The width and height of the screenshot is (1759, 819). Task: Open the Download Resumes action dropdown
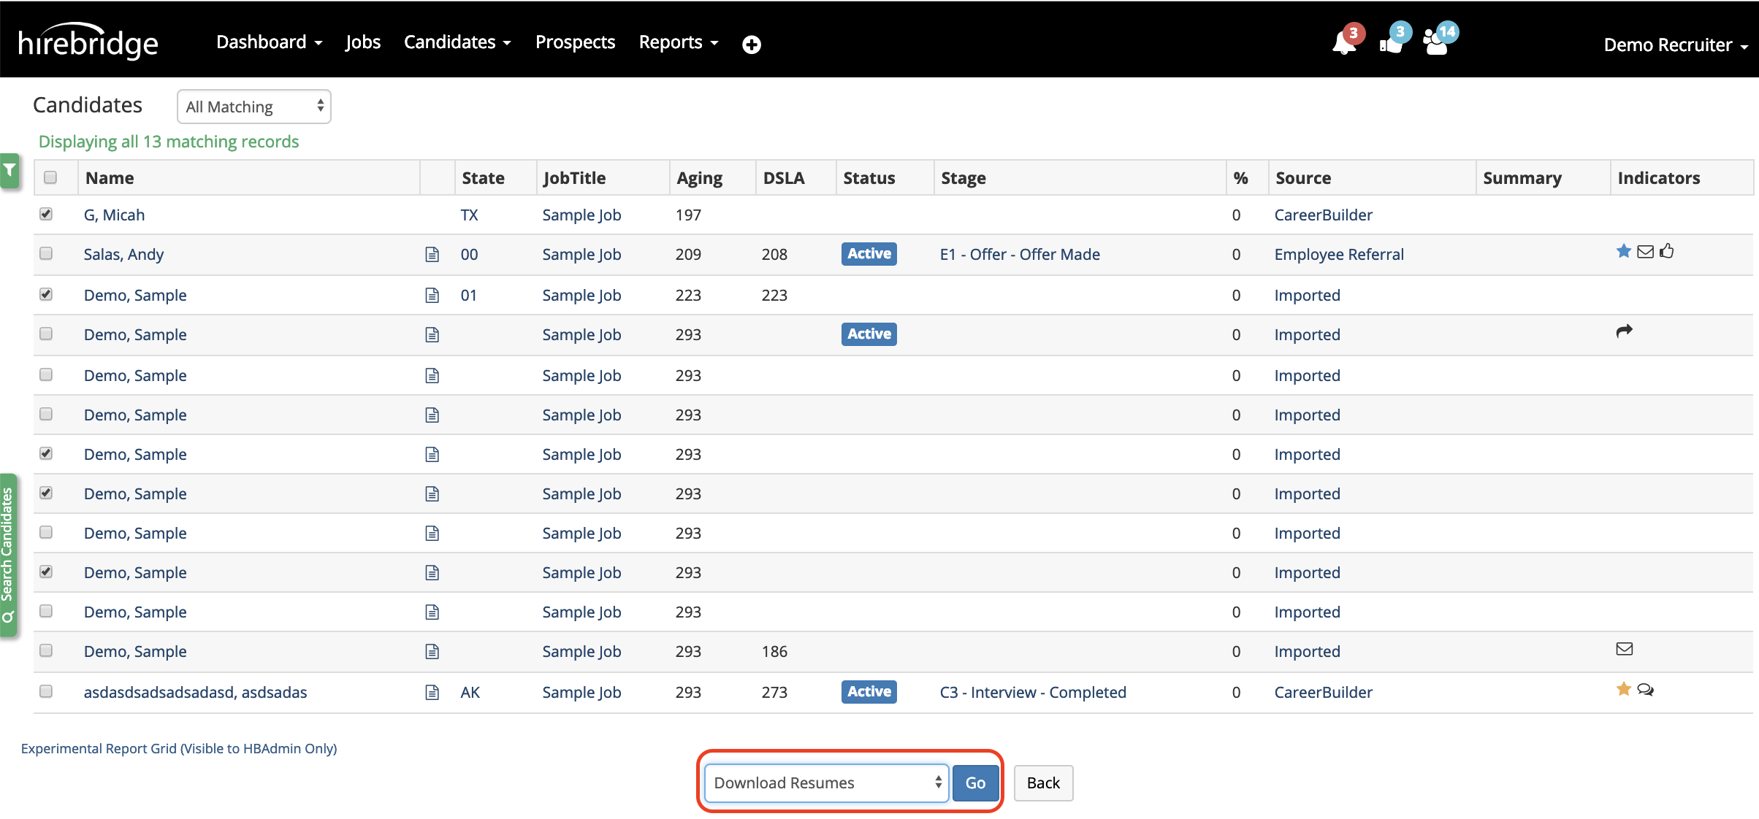(x=826, y=783)
